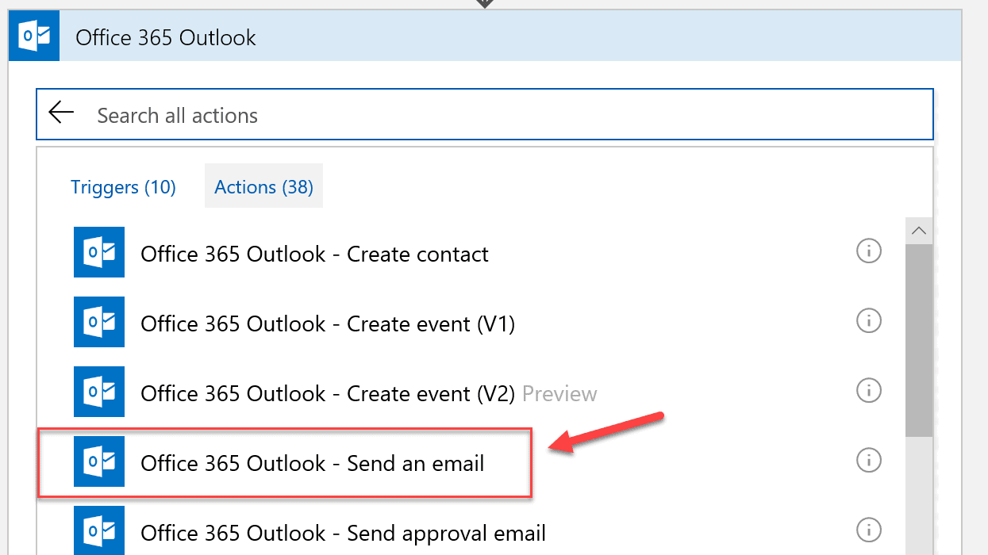Click the back arrow in search box
The image size is (988, 555).
(x=61, y=113)
